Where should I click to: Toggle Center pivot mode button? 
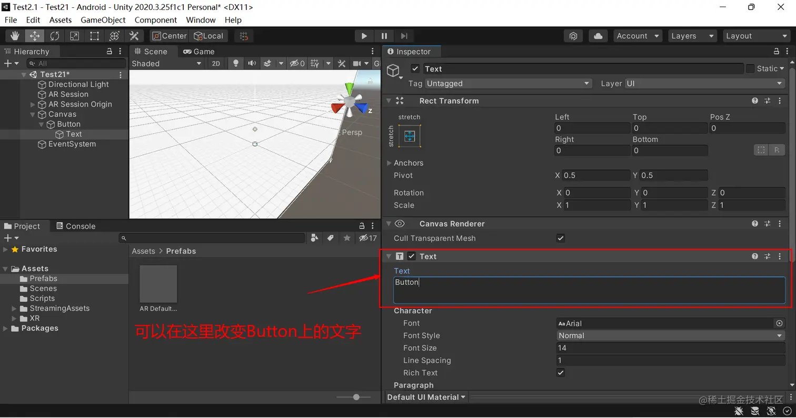[x=169, y=36]
